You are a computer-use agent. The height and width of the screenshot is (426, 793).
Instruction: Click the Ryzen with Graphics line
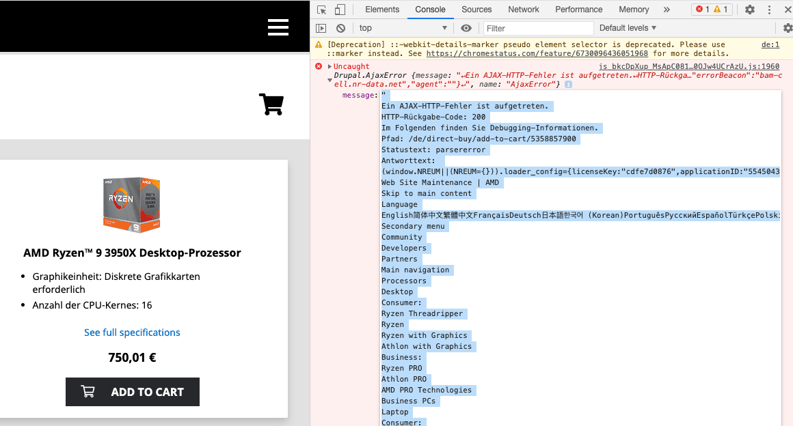click(x=425, y=335)
